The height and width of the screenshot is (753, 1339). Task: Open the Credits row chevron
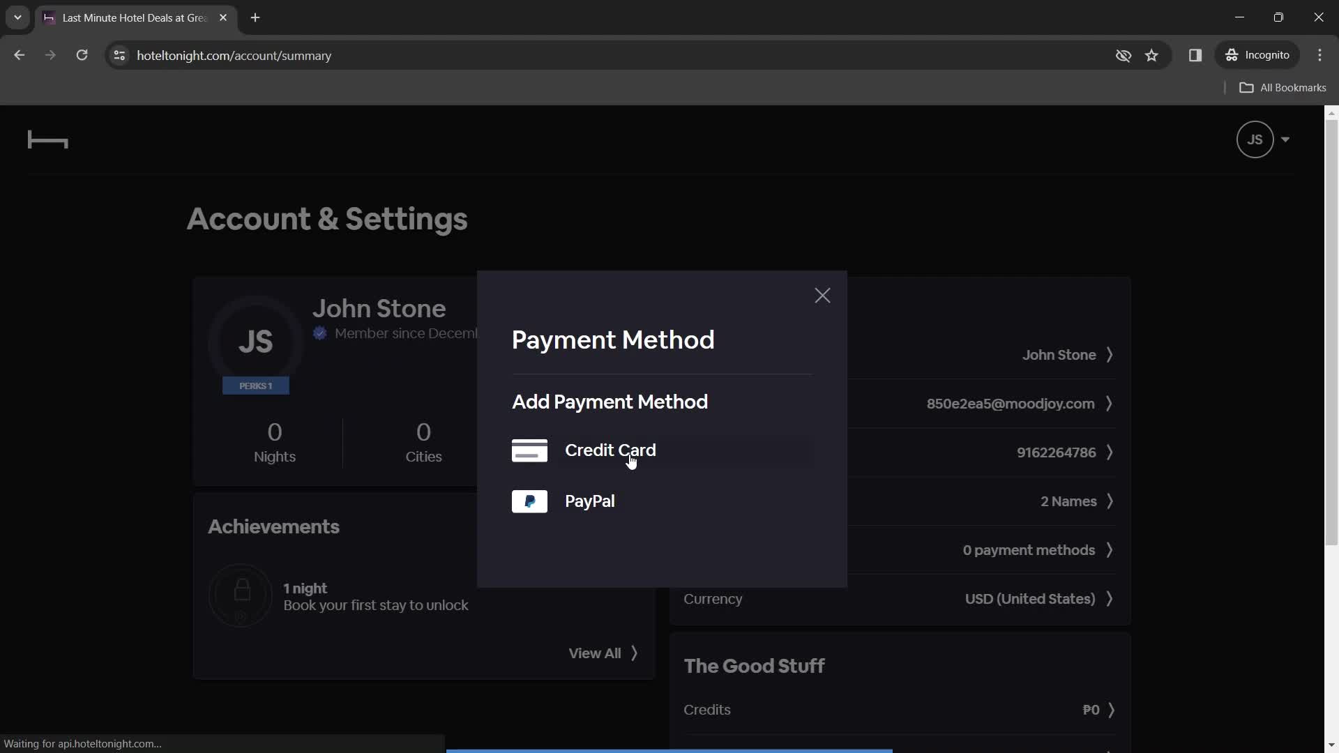1111,710
